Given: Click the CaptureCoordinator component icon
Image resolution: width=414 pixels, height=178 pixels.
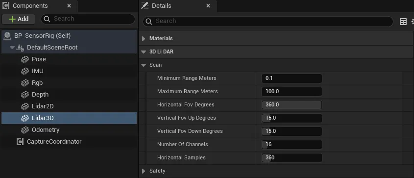Looking at the screenshot, I should pyautogui.click(x=20, y=142).
